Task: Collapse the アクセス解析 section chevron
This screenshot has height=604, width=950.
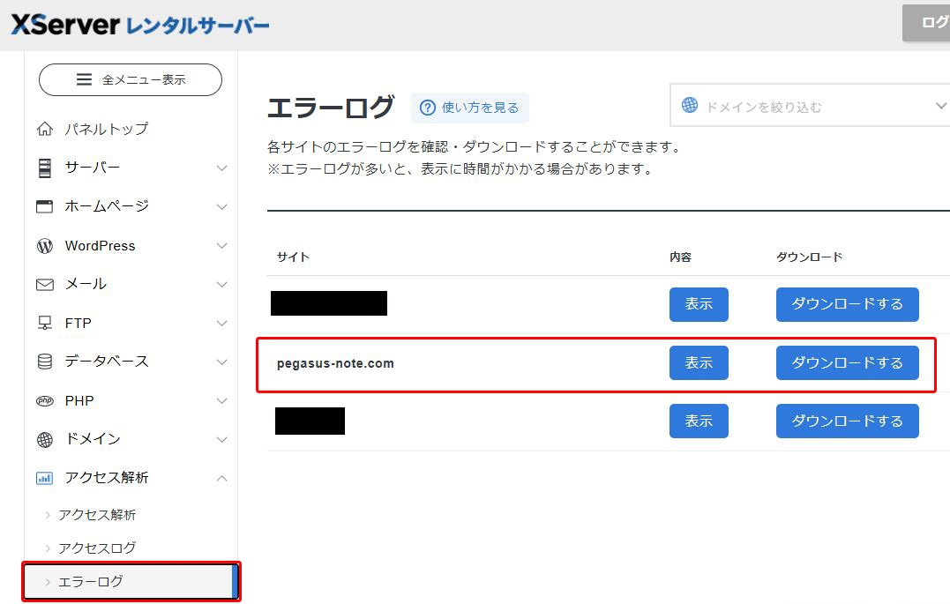Action: click(x=222, y=478)
